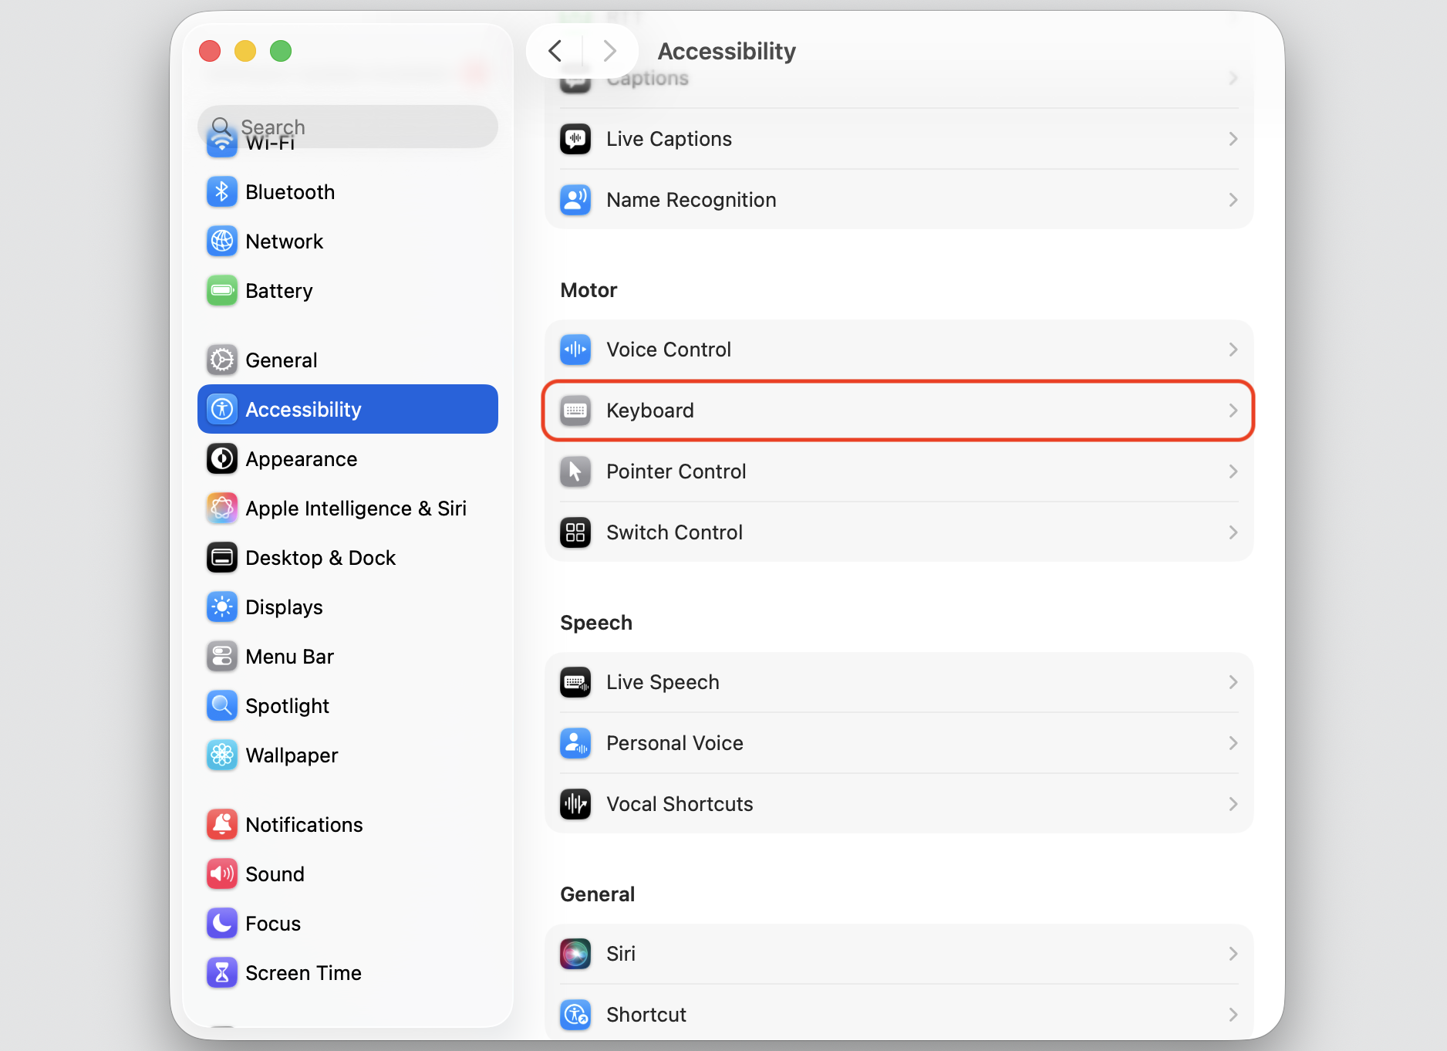Open Pointer Control via its chevron
Viewport: 1447px width, 1051px height.
(1233, 471)
